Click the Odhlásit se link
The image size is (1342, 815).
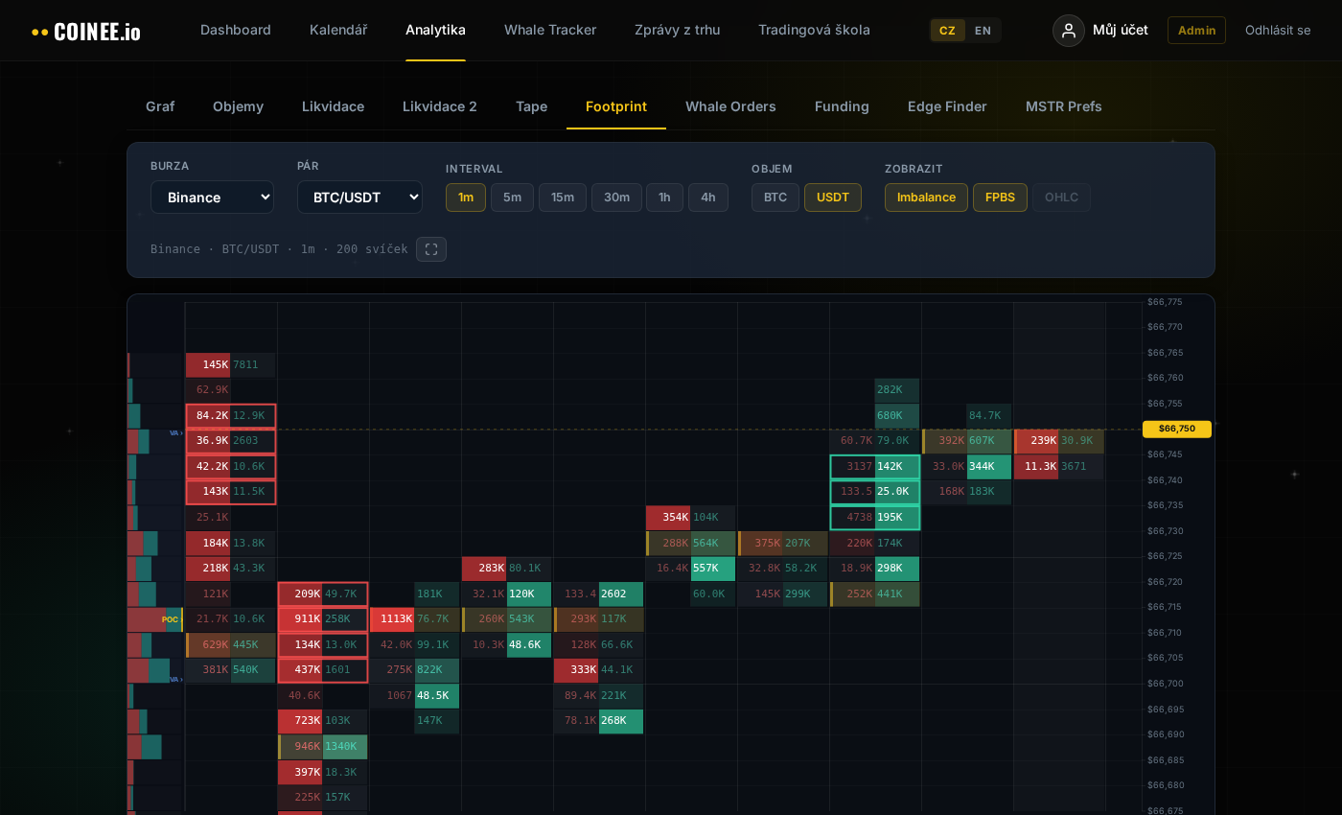(1278, 30)
